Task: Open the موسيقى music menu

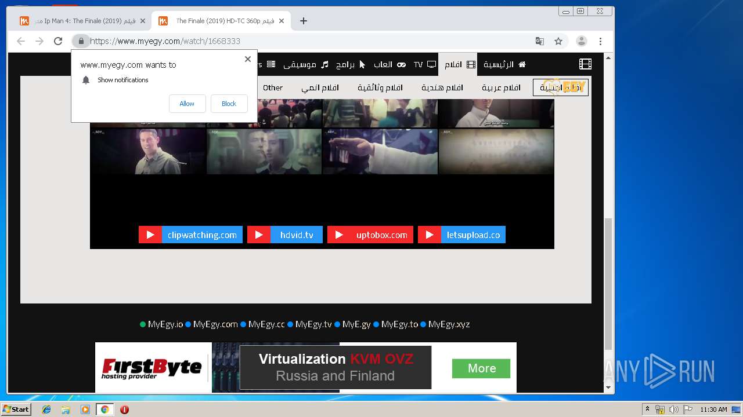Action: tap(306, 64)
